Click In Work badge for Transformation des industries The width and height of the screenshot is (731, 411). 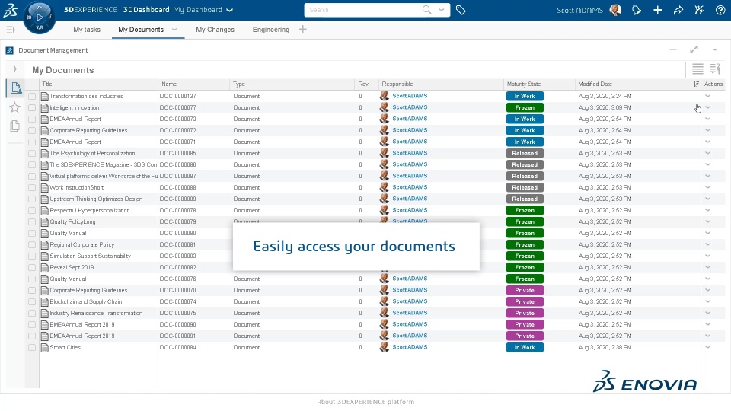pyautogui.click(x=525, y=96)
